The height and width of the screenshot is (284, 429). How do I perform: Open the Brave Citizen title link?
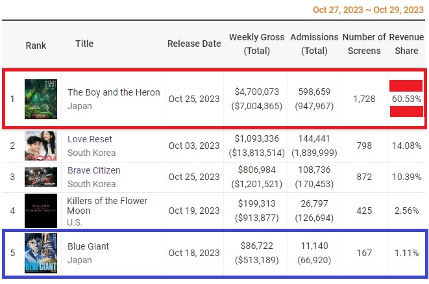click(94, 170)
